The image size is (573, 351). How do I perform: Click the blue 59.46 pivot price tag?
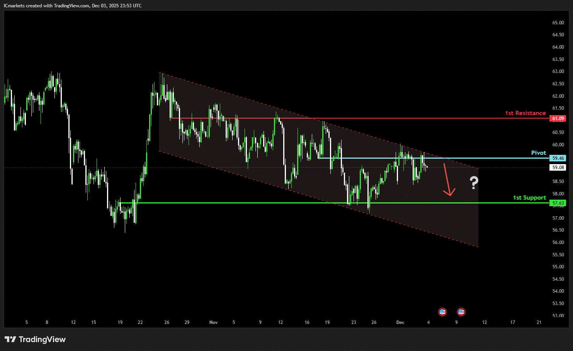558,158
